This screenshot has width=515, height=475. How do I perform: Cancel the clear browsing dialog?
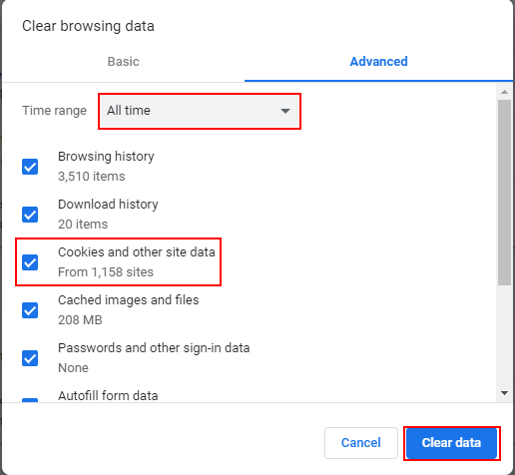(x=361, y=443)
